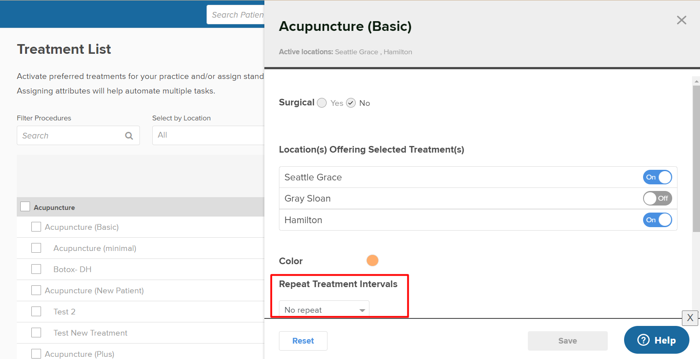Open the Select by Location dropdown
Viewport: 700px width, 359px height.
(208, 135)
